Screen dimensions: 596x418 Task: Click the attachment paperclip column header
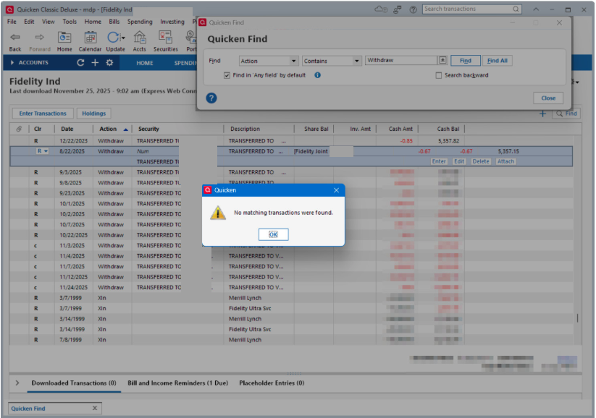19,129
